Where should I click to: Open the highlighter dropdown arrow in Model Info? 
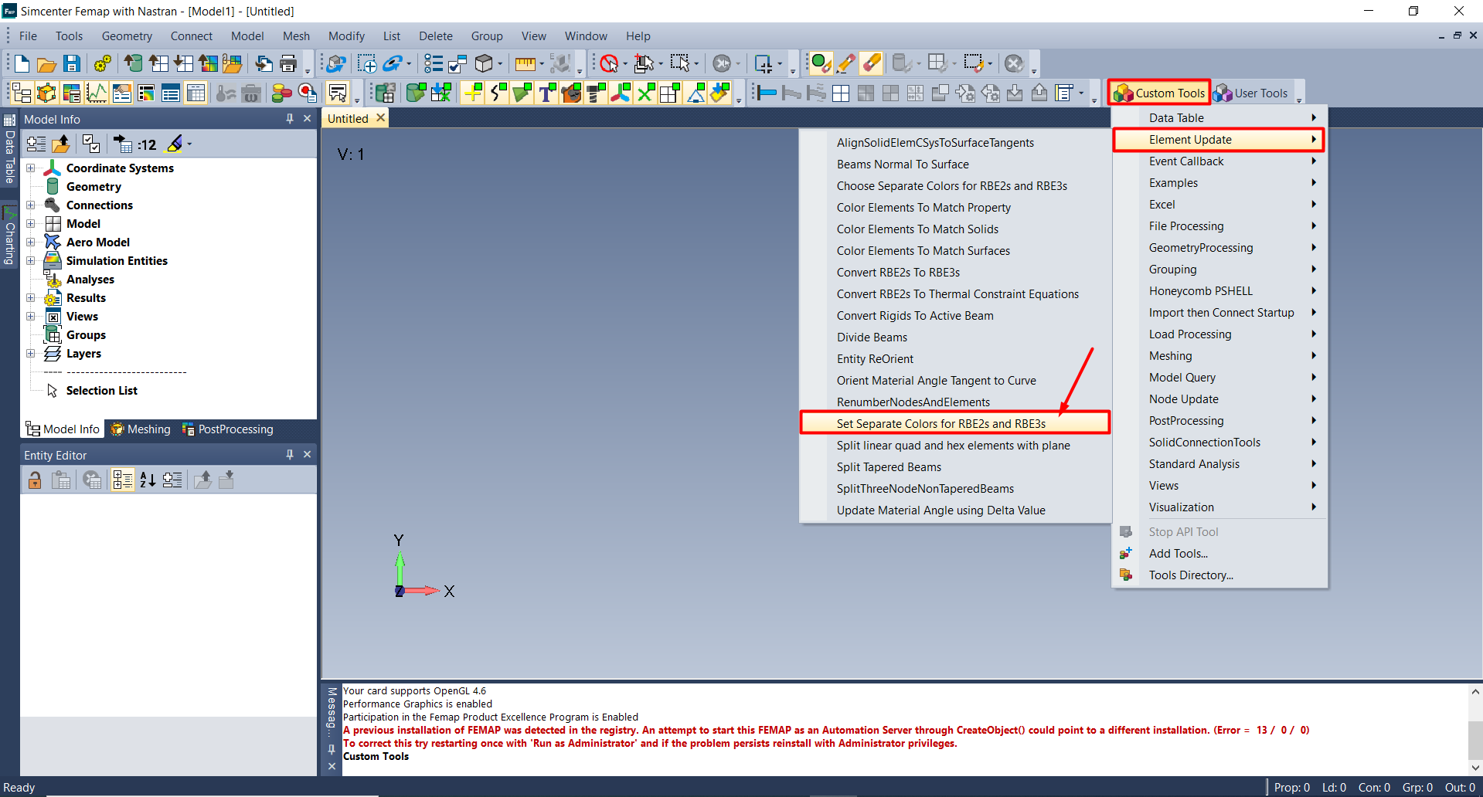(x=189, y=144)
